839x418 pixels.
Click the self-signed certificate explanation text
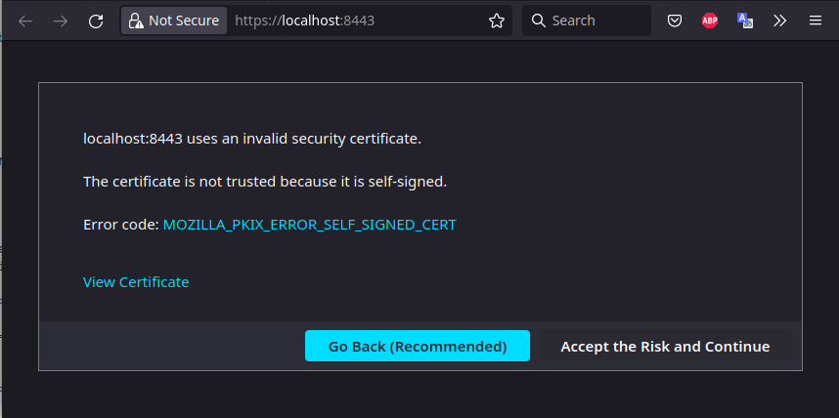pos(265,182)
